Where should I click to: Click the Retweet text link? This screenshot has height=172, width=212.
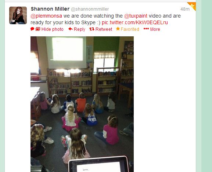coord(104,29)
